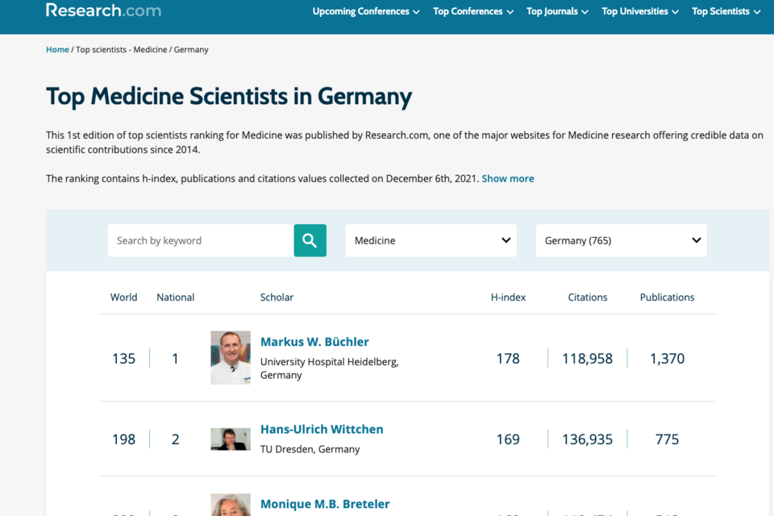This screenshot has height=516, width=774.
Task: Click the Top Medicine Scientists in Germany heading
Action: coord(229,96)
